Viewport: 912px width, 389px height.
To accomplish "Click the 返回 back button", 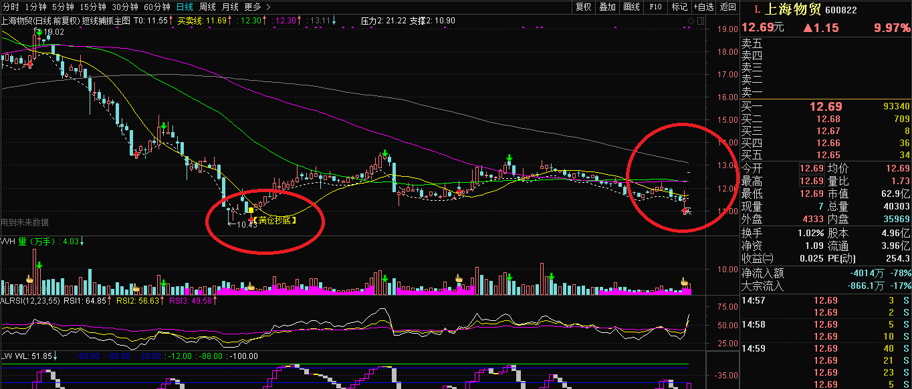I will (x=727, y=7).
